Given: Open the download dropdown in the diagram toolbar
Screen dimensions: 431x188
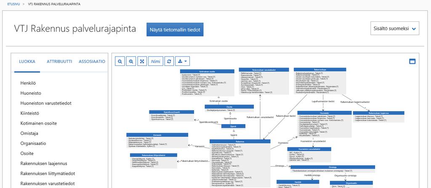Looking at the screenshot, I should click(182, 61).
